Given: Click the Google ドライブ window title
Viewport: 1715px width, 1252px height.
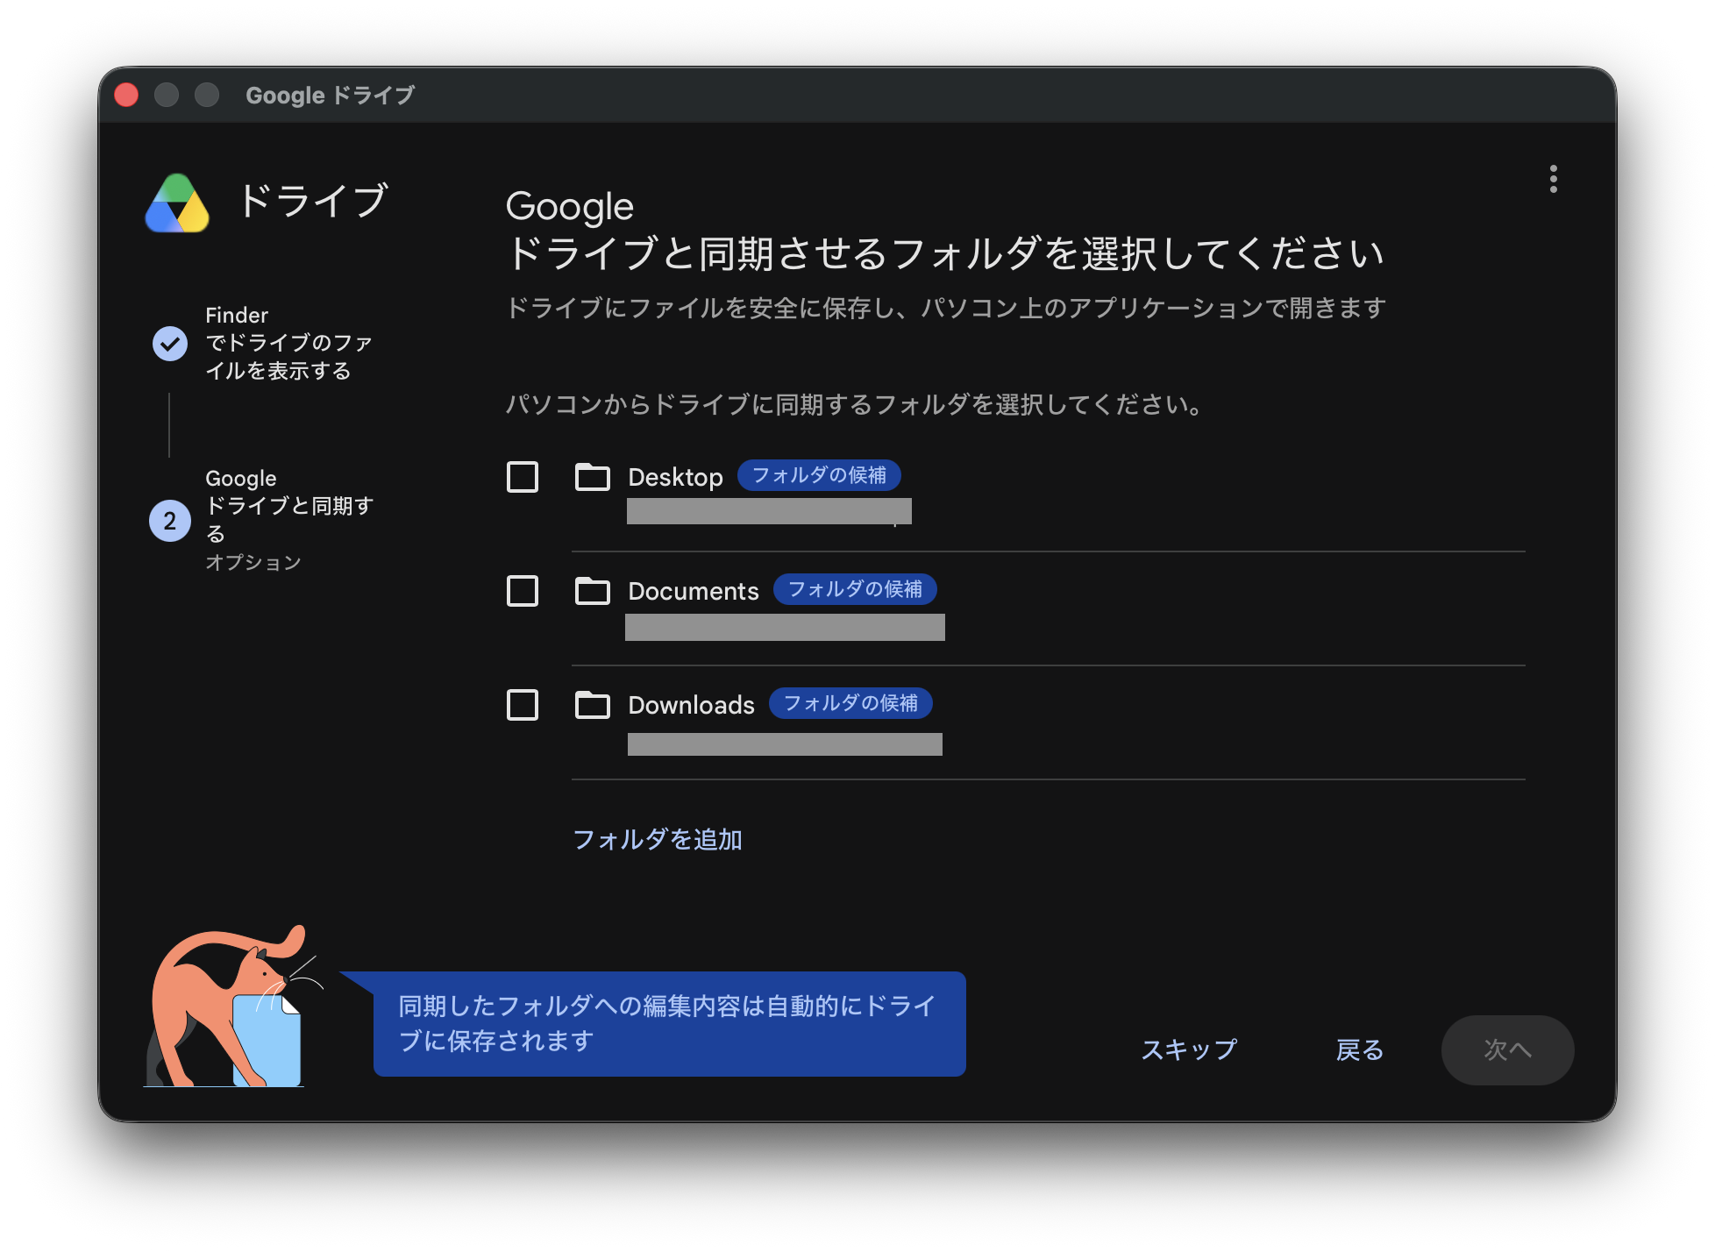Looking at the screenshot, I should pyautogui.click(x=331, y=95).
